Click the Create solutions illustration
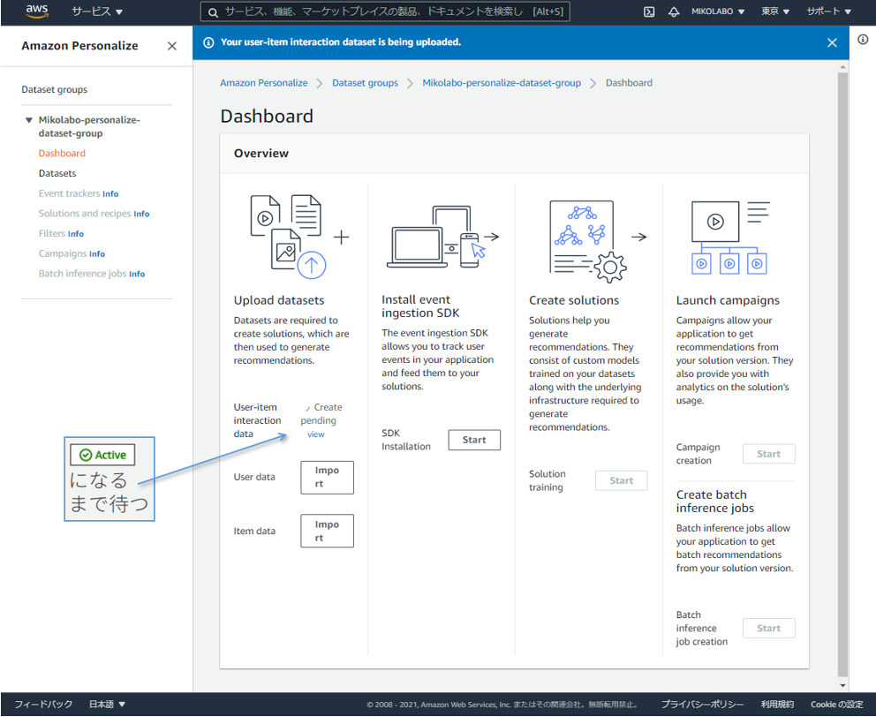 (x=587, y=240)
